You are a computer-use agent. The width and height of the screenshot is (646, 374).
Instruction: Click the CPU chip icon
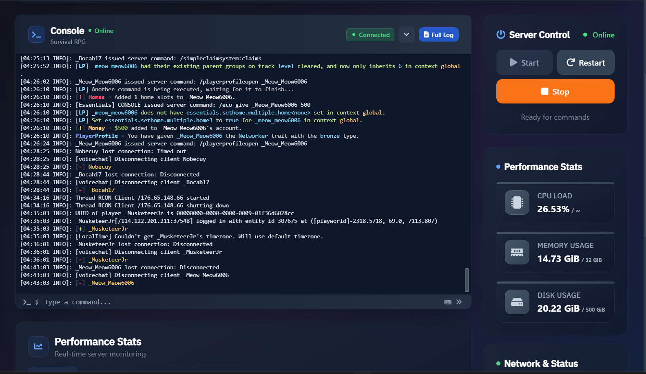(517, 202)
